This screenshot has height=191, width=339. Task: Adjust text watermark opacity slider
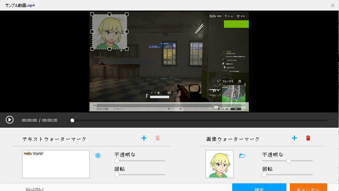click(x=140, y=161)
